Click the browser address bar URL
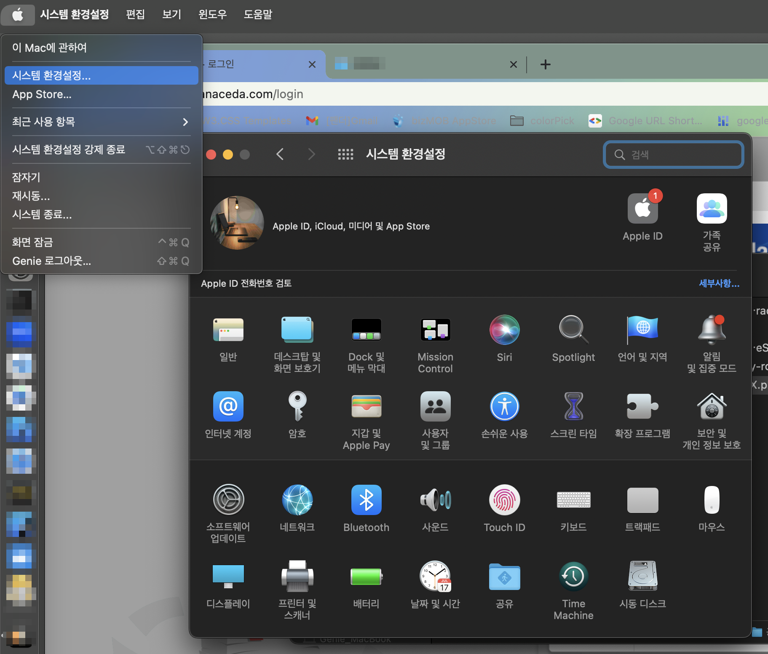The image size is (768, 654). click(254, 94)
